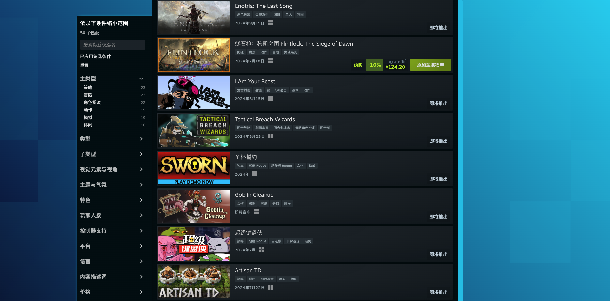Click Windows platform icon next to Flintlock date
Screen dimensions: 610x301
click(270, 61)
